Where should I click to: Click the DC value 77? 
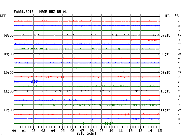point(179,44)
